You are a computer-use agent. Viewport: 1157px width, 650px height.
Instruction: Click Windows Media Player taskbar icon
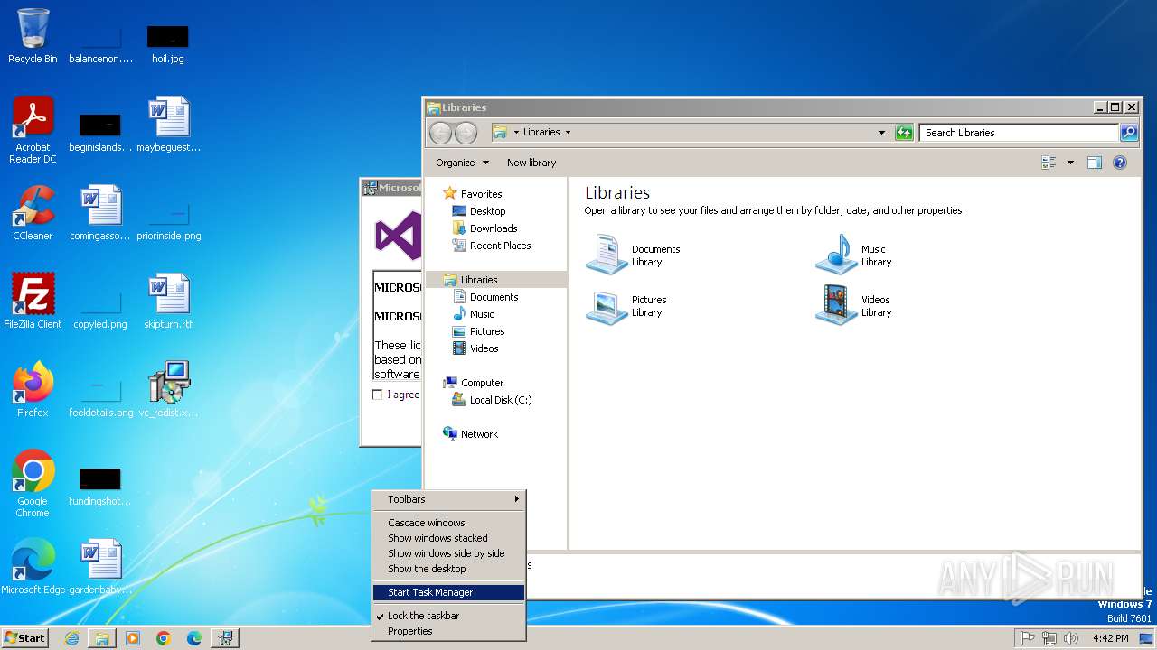coord(133,638)
